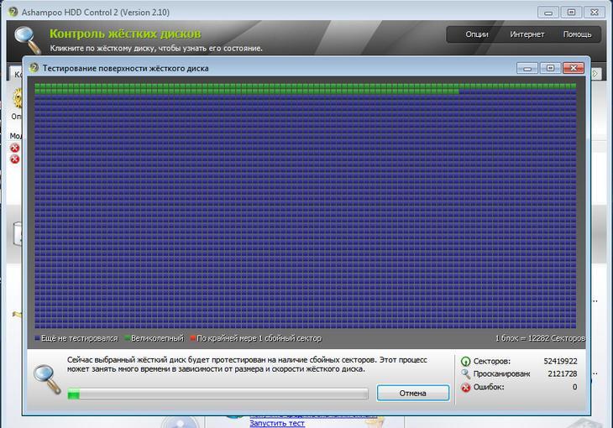613x428 pixels.
Task: Click the Просканирован magnifier icon
Action: tap(465, 374)
